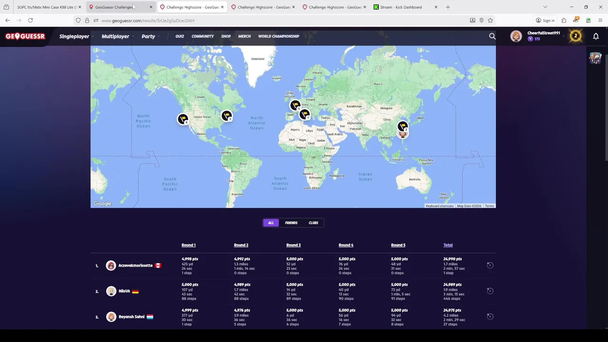Switch to the Stream - Kick Dashboard tab

tap(405, 7)
